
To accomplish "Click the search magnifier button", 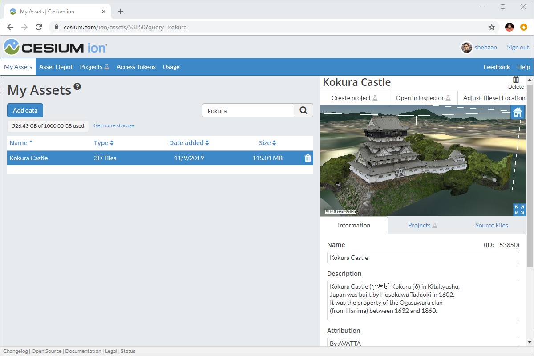I will click(303, 111).
